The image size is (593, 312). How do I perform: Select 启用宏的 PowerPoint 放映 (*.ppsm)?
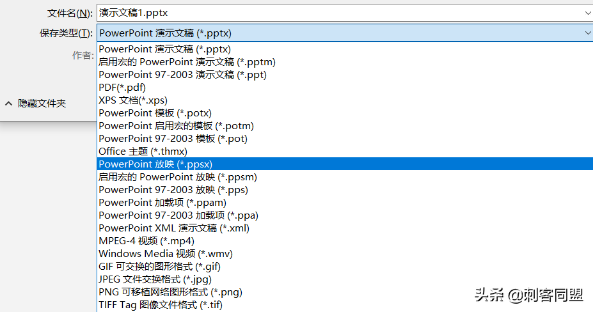click(345, 177)
